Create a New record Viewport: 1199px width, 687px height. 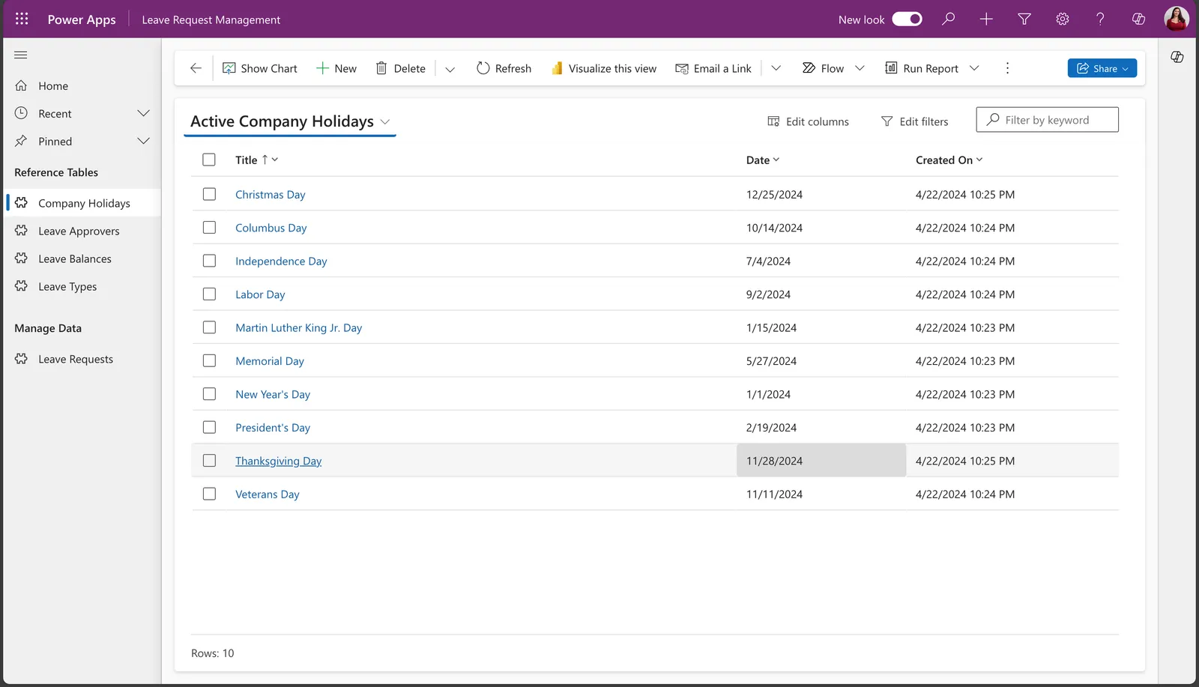336,68
